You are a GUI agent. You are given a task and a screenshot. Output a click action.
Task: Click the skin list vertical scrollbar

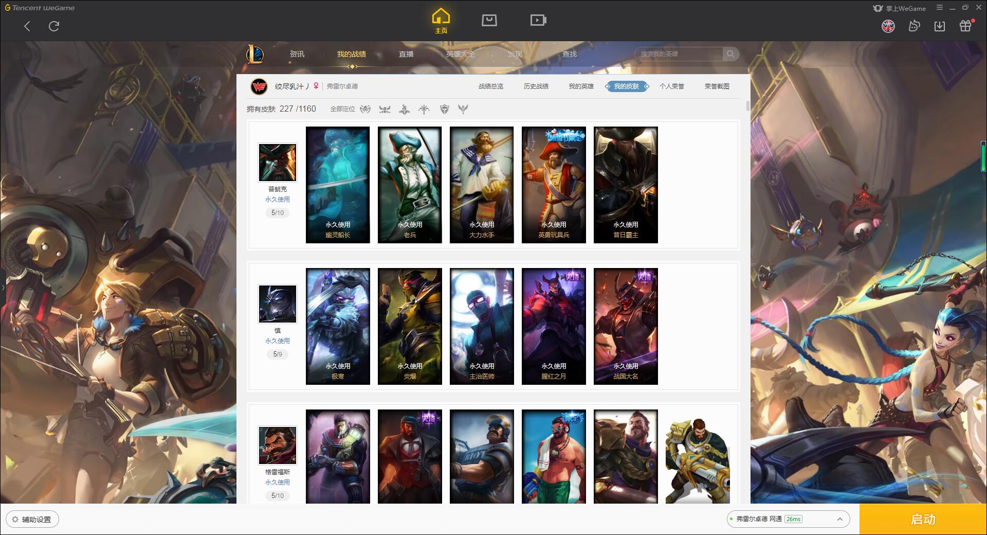(747, 106)
